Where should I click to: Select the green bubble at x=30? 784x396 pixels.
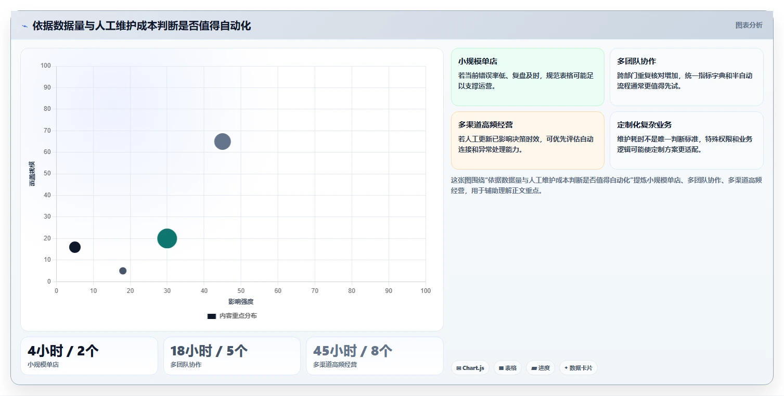167,238
